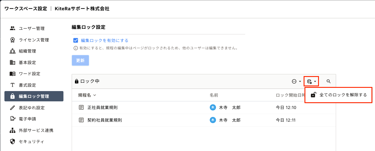Open the 契約社員就業規則 regulation
The image size is (375, 151).
click(105, 120)
